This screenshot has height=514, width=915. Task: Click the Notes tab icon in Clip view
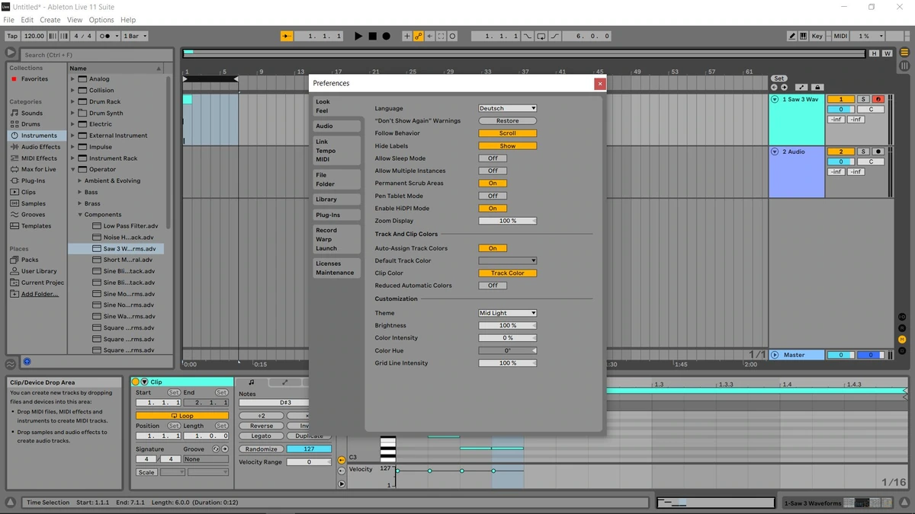(x=252, y=382)
